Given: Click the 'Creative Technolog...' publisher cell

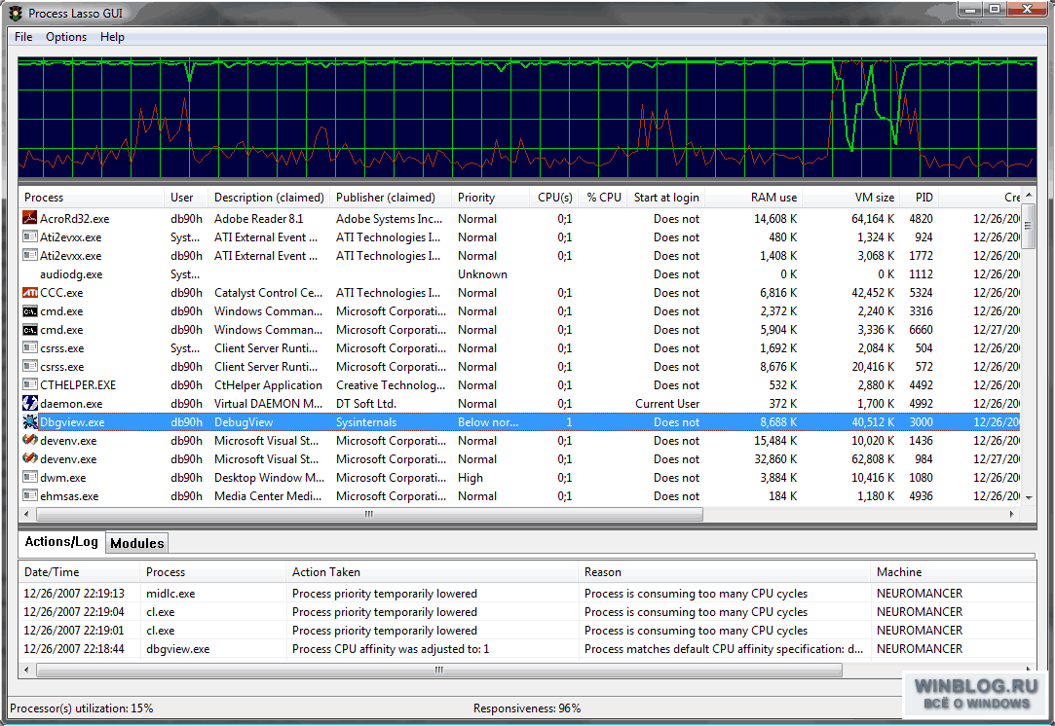Looking at the screenshot, I should tap(391, 385).
